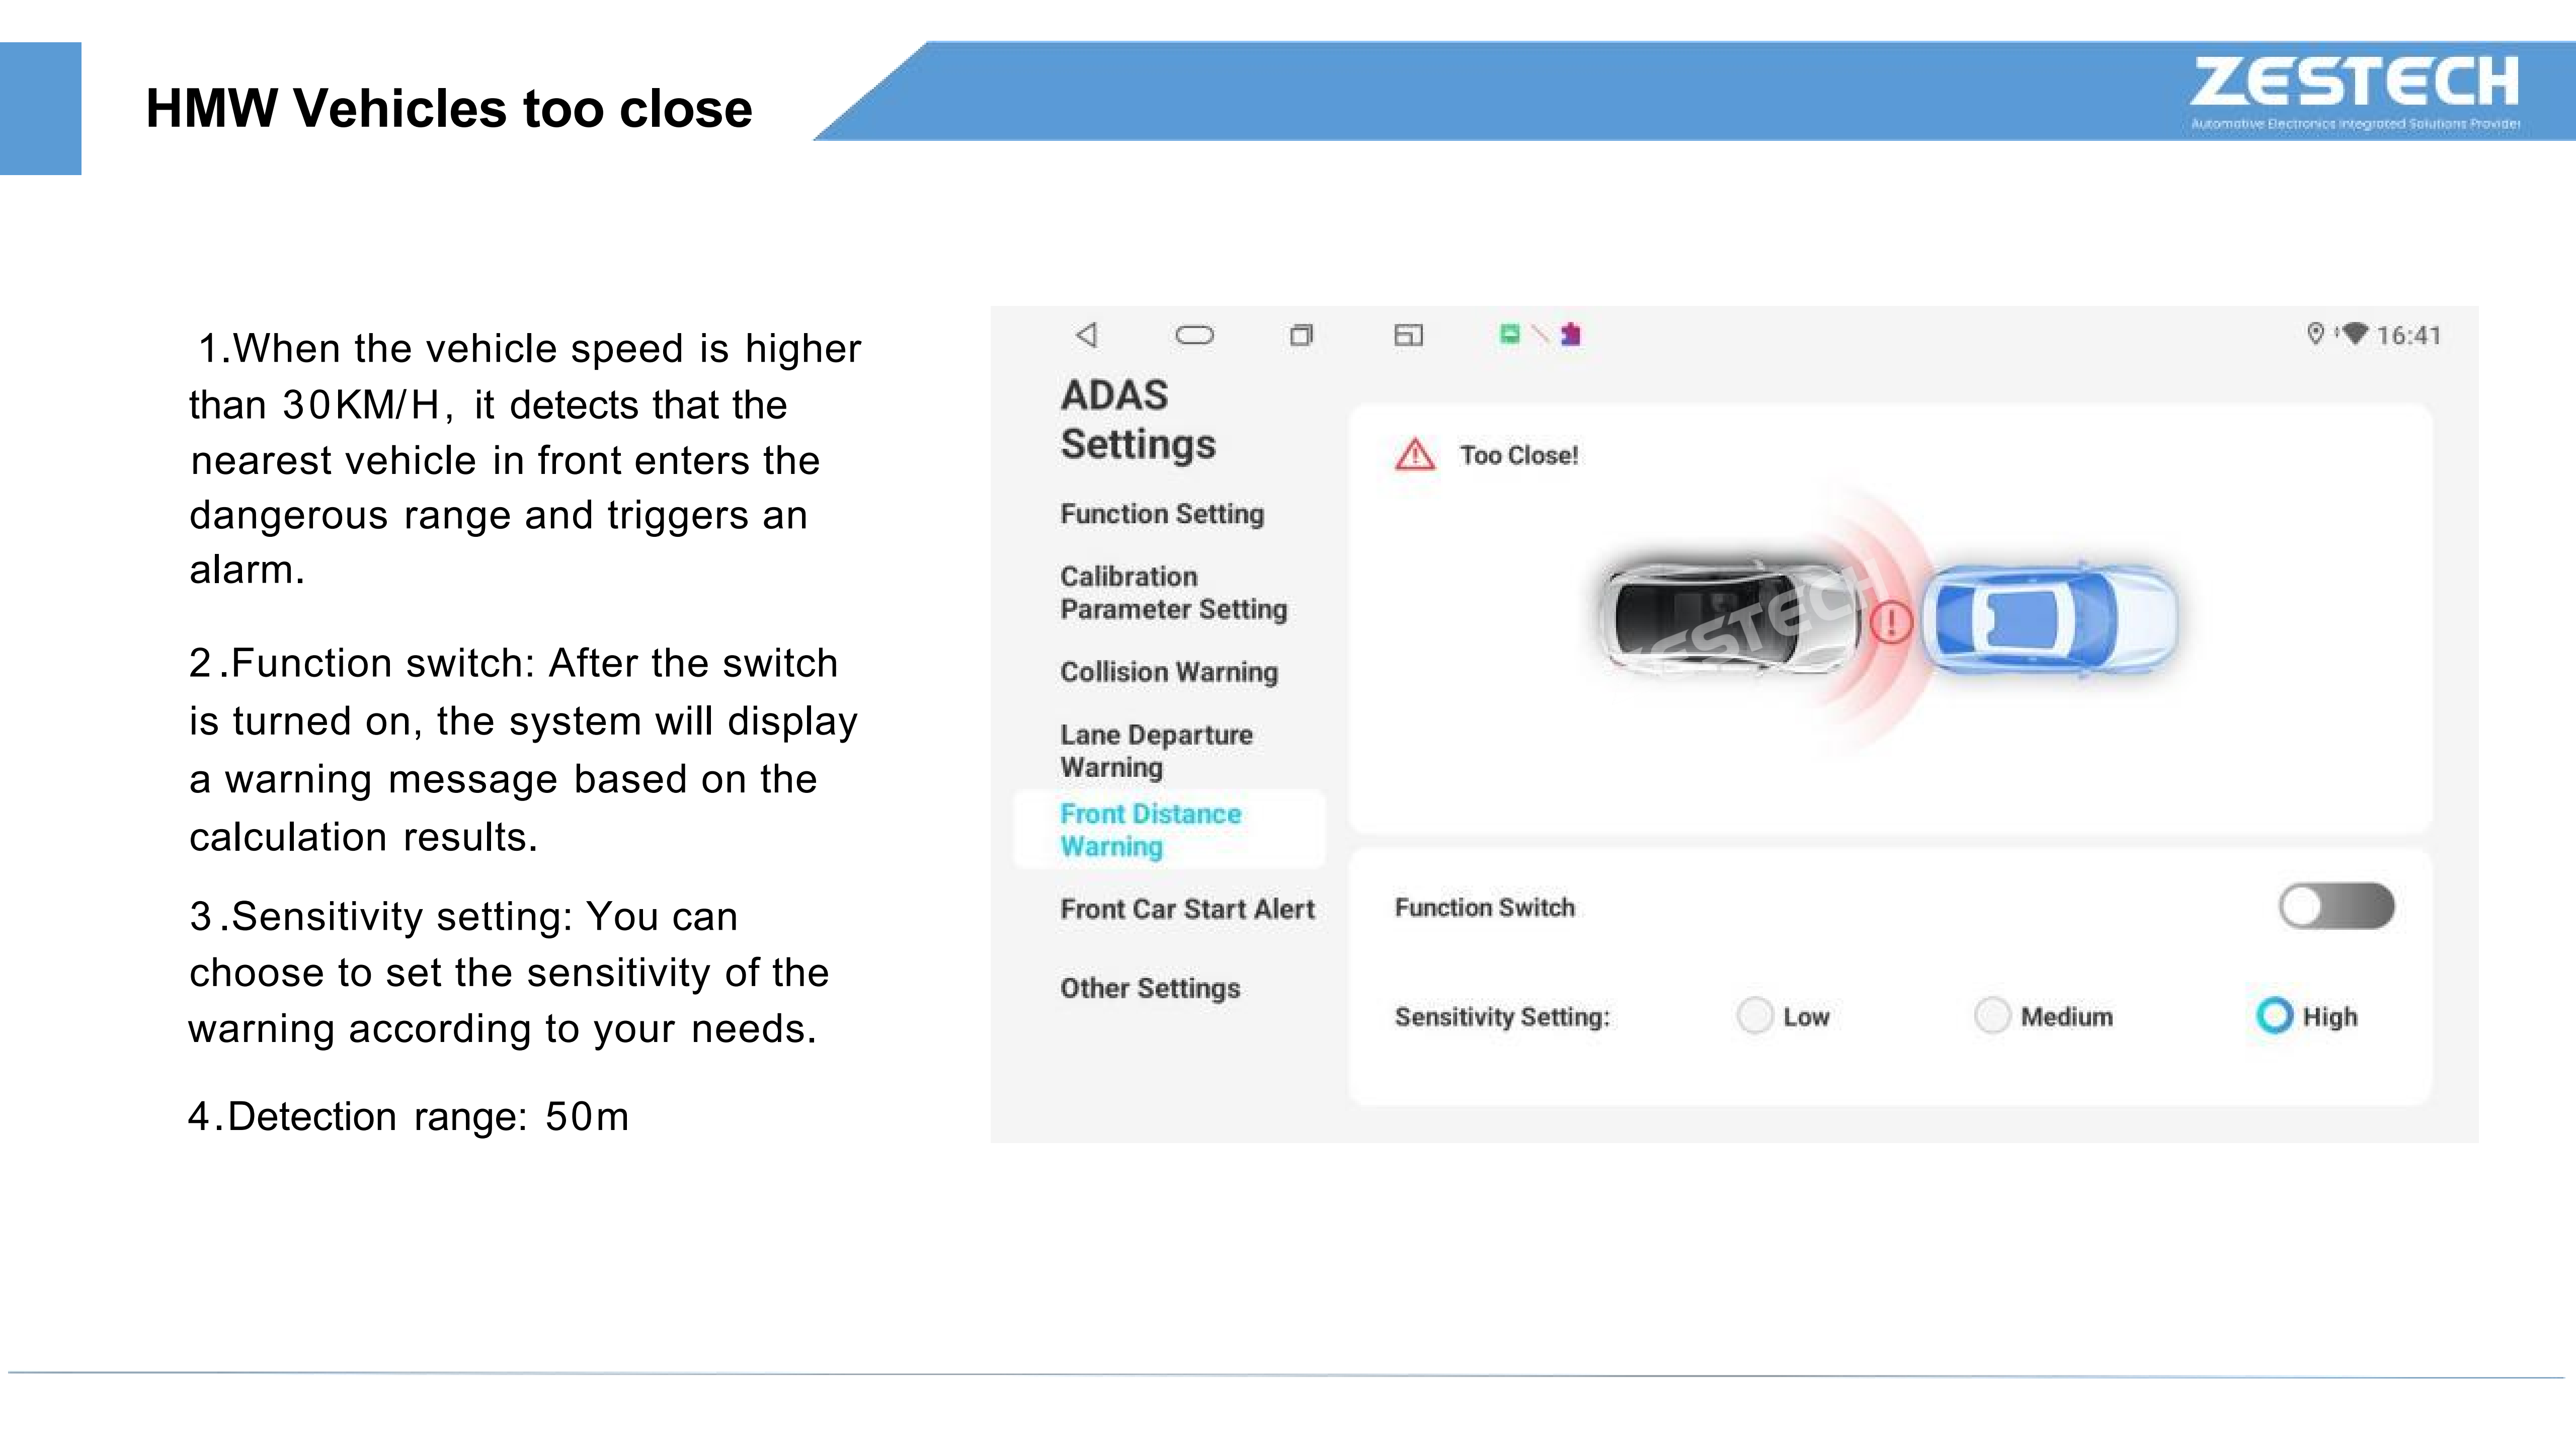Click the purple notification status icon
Viewport: 2576px width, 1449px height.
point(1571,334)
